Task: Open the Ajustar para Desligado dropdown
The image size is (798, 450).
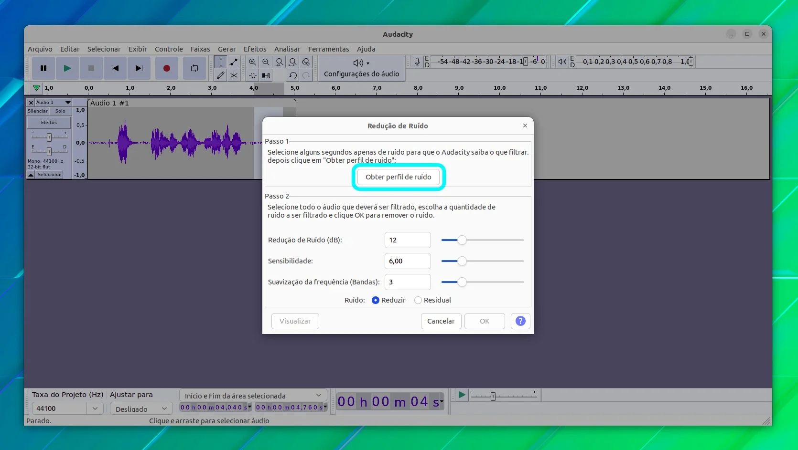Action: click(x=141, y=409)
